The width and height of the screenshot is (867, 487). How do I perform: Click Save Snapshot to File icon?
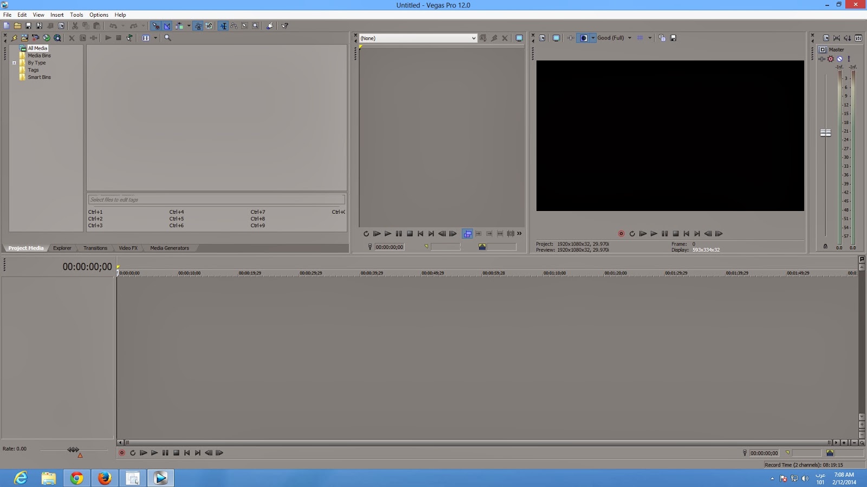(673, 38)
